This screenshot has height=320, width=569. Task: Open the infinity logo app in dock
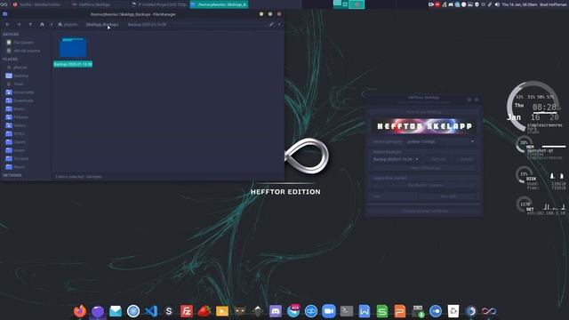[489, 311]
